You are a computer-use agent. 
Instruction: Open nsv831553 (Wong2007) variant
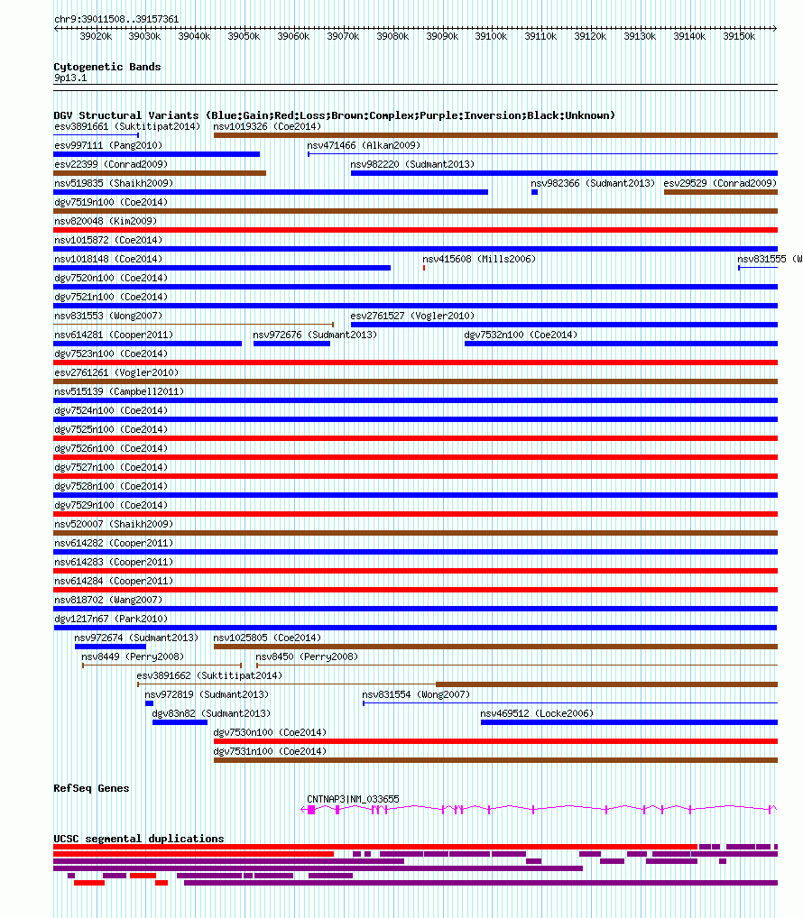pos(108,316)
